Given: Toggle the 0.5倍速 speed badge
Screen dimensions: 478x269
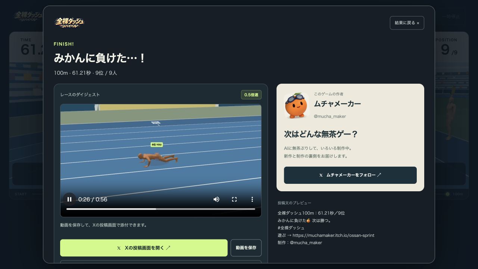Looking at the screenshot, I should [251, 95].
